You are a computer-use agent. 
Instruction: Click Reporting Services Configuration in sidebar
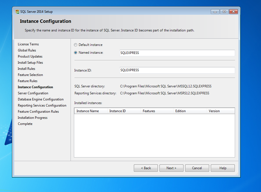42,105
